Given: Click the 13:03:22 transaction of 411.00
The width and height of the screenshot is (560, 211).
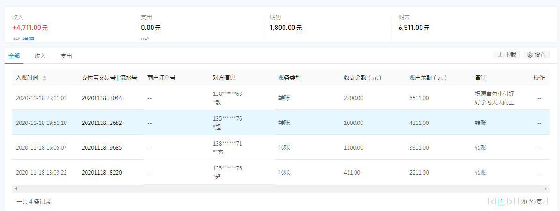Looking at the screenshot, I should (x=41, y=173).
